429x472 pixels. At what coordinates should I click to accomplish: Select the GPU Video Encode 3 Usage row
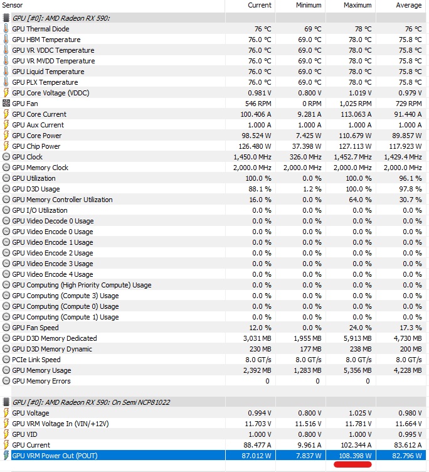coord(214,264)
